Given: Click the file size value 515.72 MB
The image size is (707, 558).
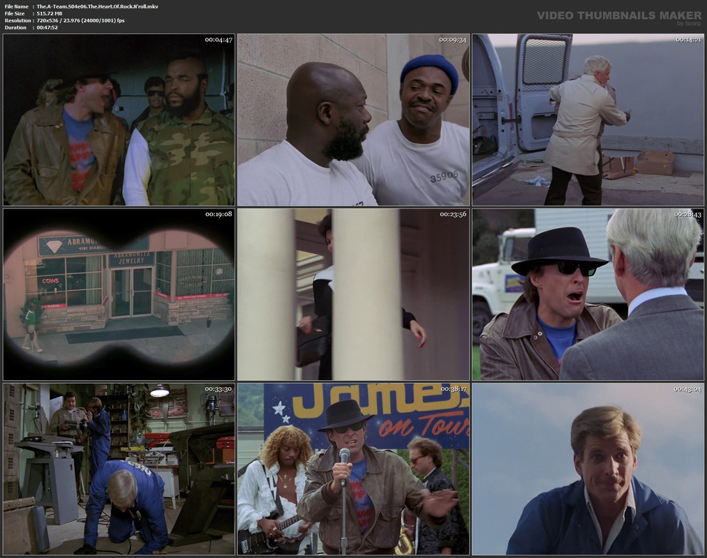Looking at the screenshot, I should [x=50, y=13].
